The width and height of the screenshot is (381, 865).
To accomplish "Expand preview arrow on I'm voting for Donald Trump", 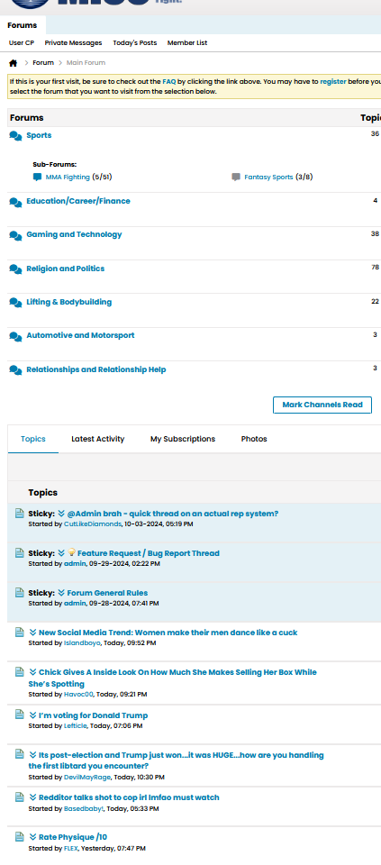I will coord(33,715).
